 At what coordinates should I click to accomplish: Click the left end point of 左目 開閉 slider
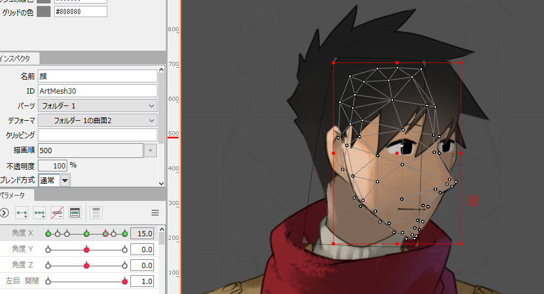pyautogui.click(x=48, y=282)
